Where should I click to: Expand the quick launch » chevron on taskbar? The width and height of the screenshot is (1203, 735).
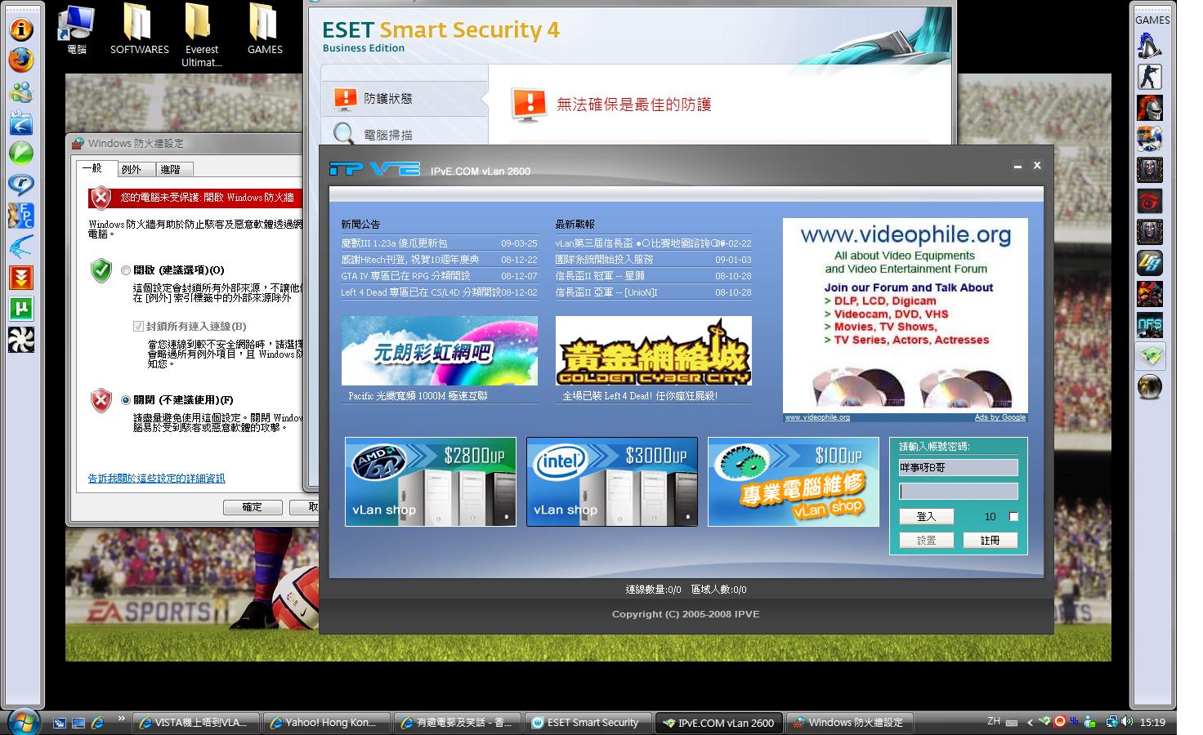[123, 719]
